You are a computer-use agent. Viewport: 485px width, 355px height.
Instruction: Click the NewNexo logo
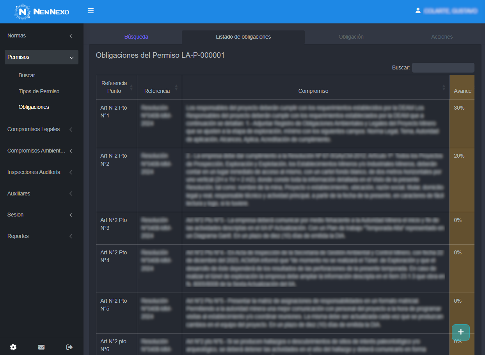point(42,12)
